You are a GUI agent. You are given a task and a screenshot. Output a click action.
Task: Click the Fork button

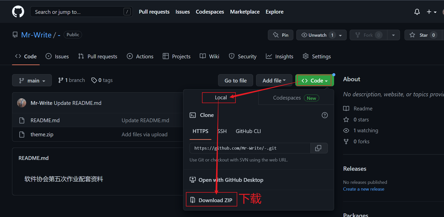[368, 35]
